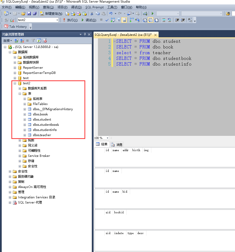
Task: Click the Object Explorer filter icon
Action: pos(33,41)
